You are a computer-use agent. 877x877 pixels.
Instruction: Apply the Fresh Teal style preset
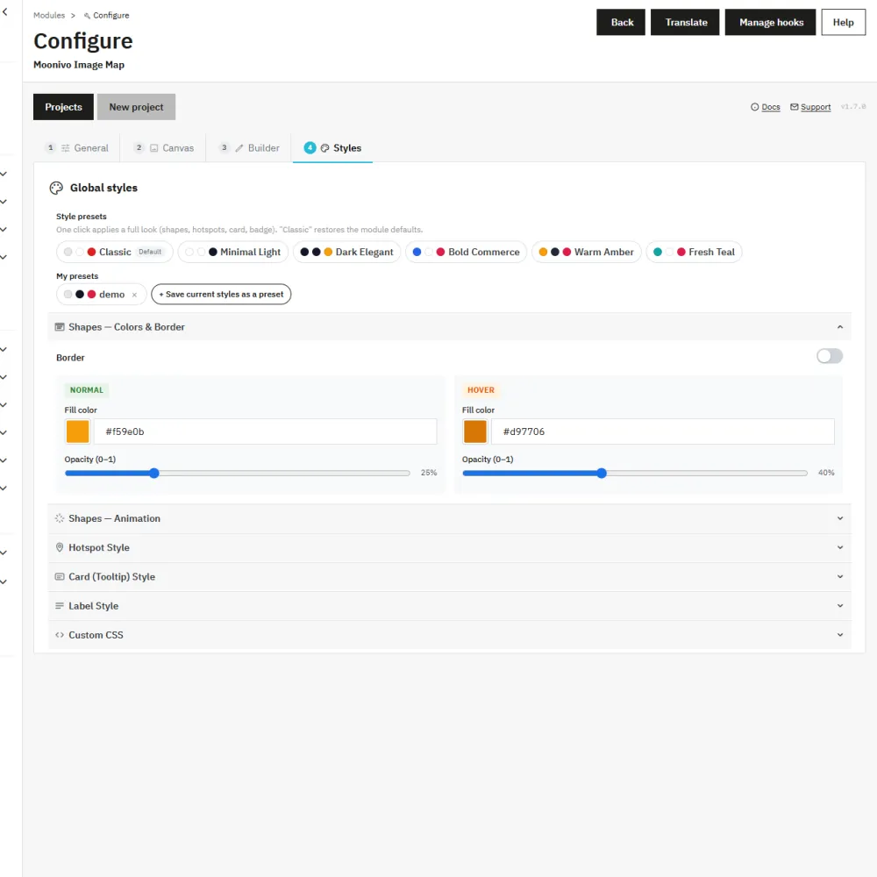[694, 253]
